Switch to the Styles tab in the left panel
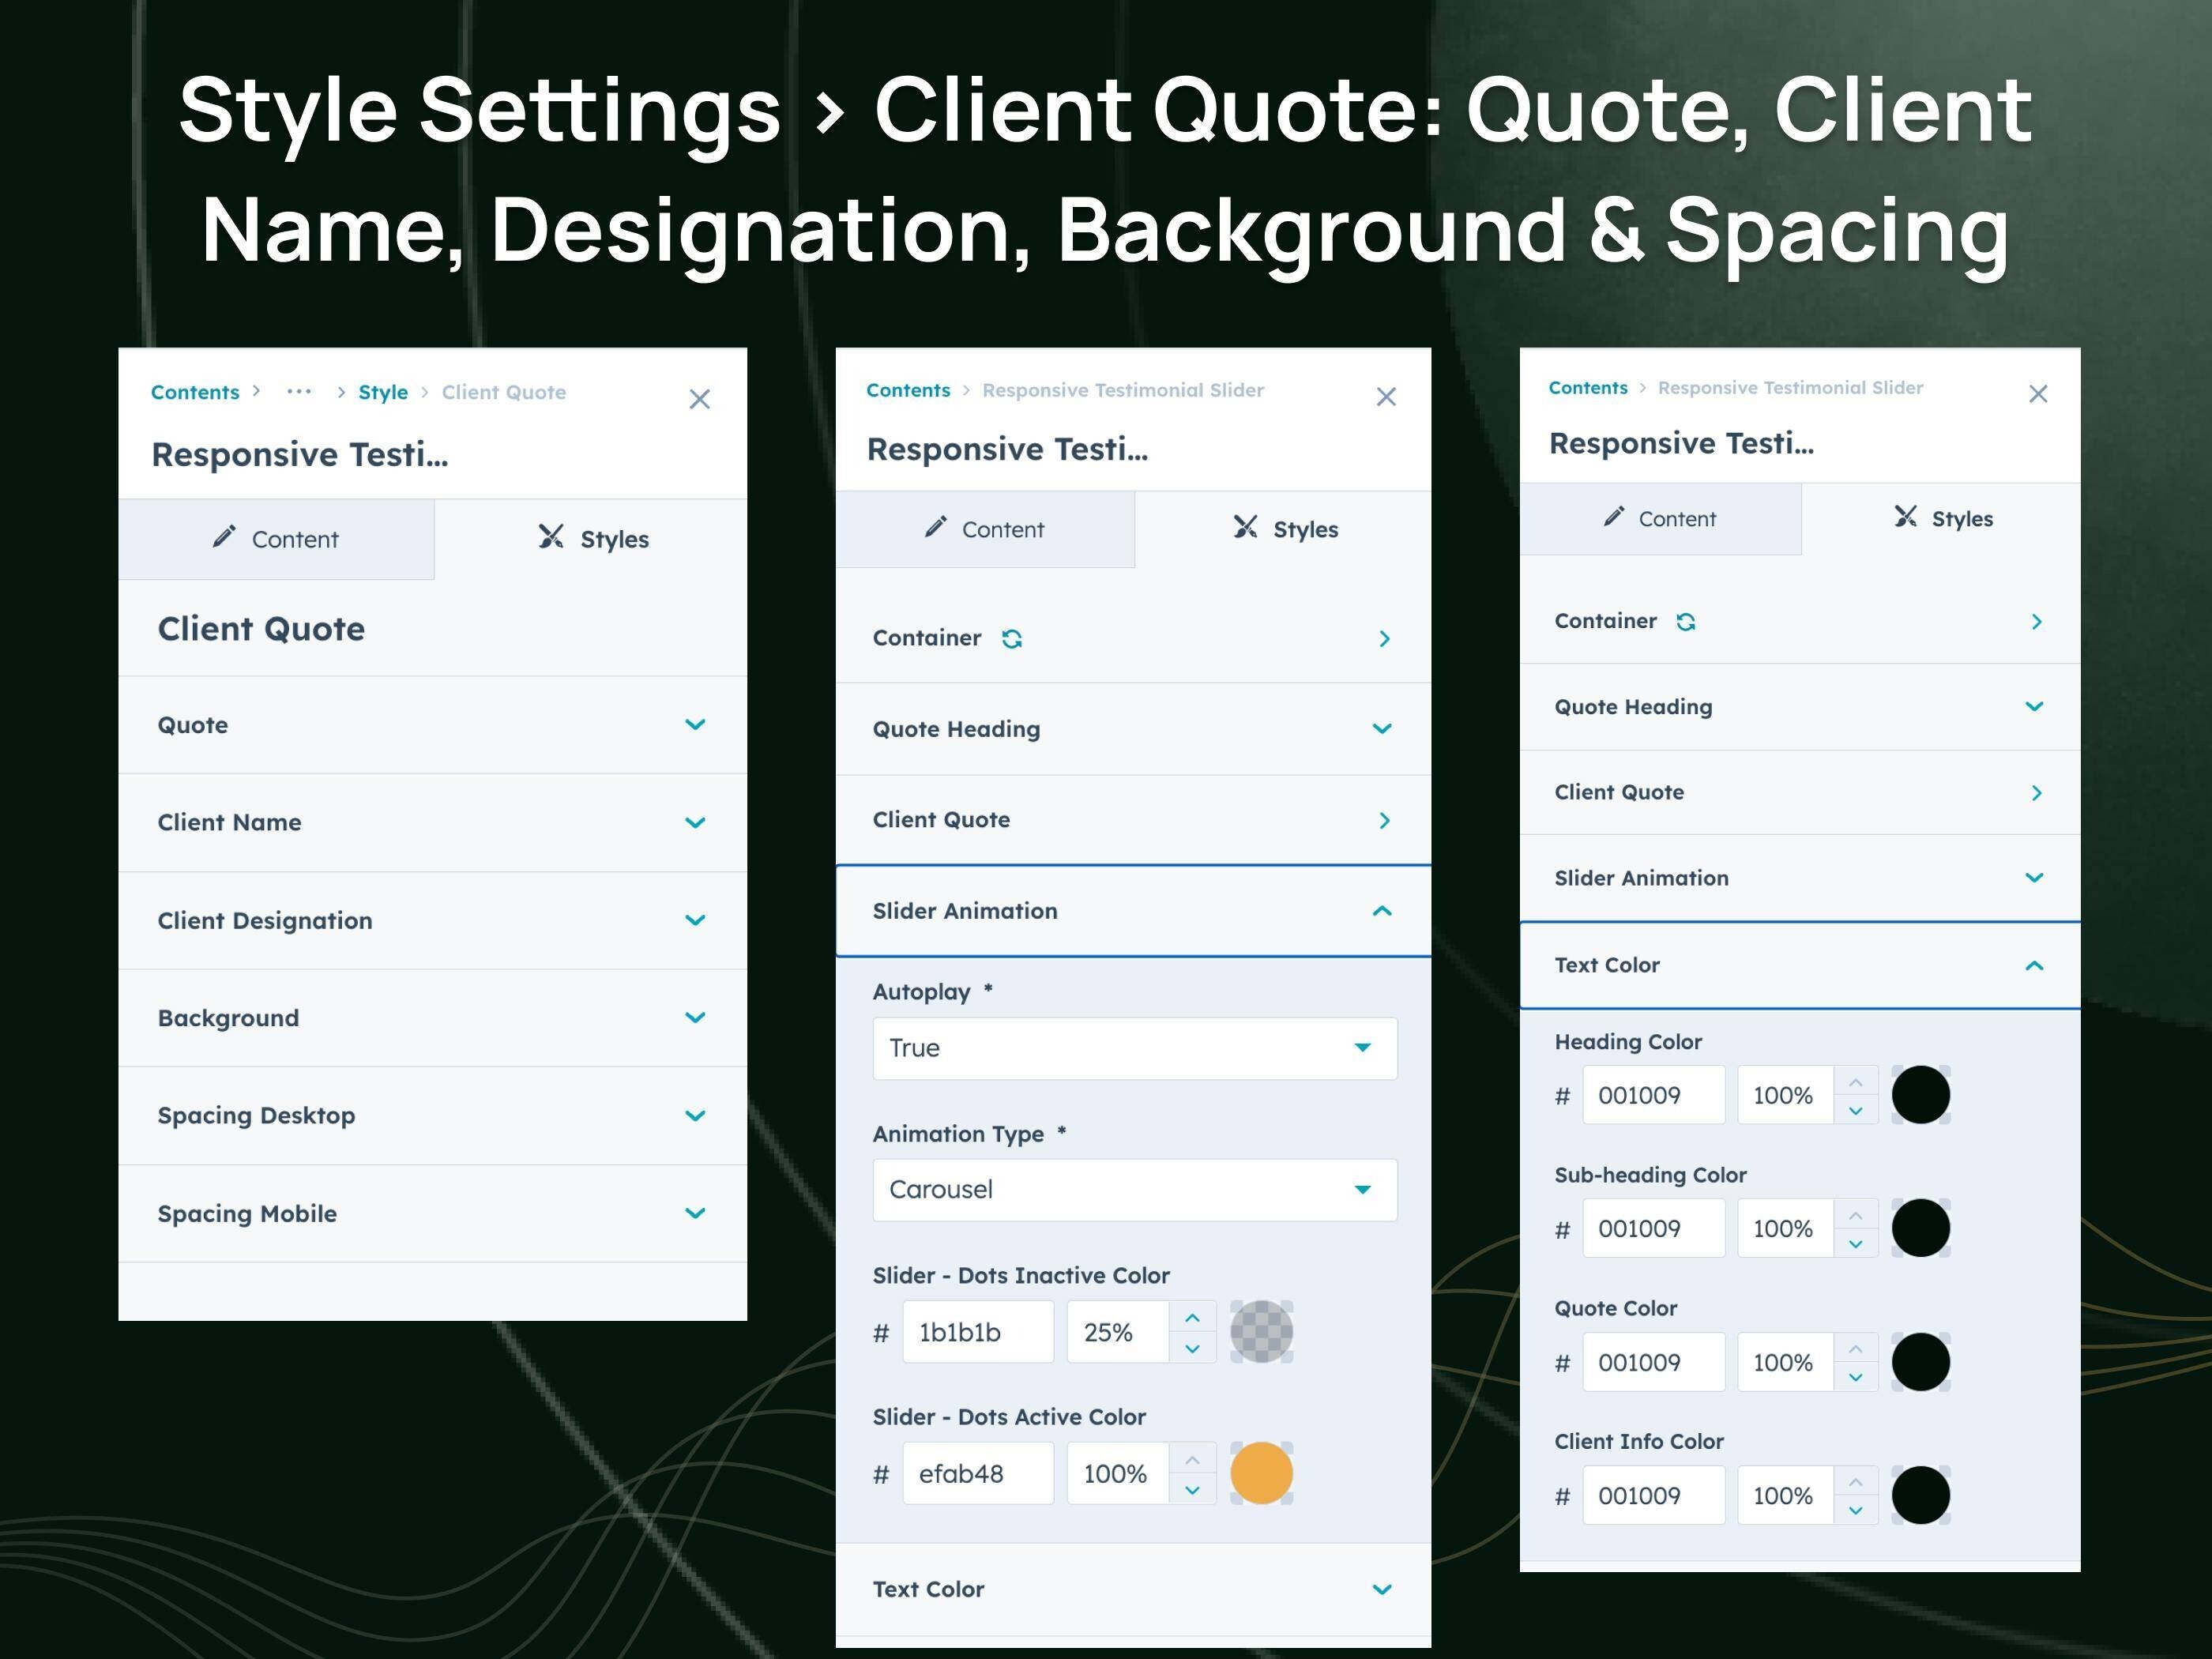2212x1659 pixels. coord(613,538)
